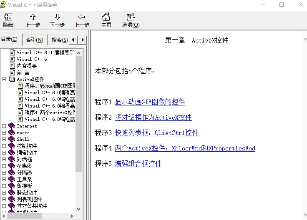Click the open book icon beside ActiveX控件

[12, 79]
